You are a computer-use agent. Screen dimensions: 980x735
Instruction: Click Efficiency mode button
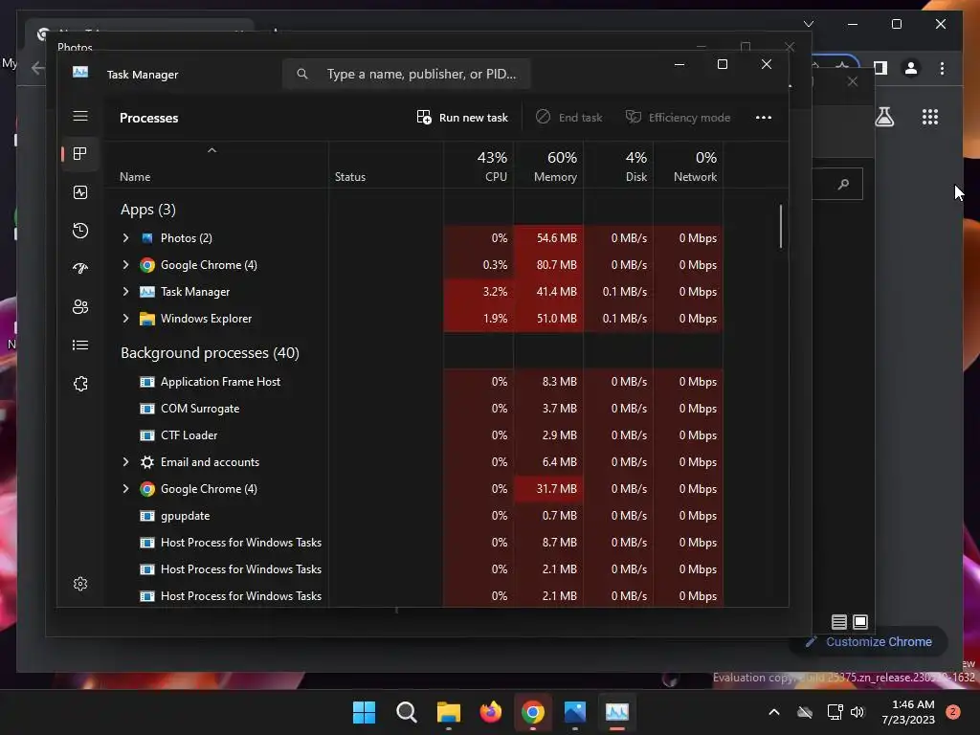coord(679,118)
